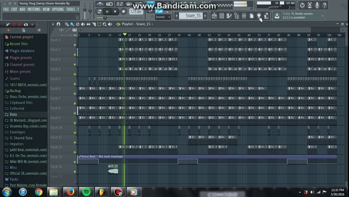
Task: Open the PATTERNS menu
Action: (34, 9)
